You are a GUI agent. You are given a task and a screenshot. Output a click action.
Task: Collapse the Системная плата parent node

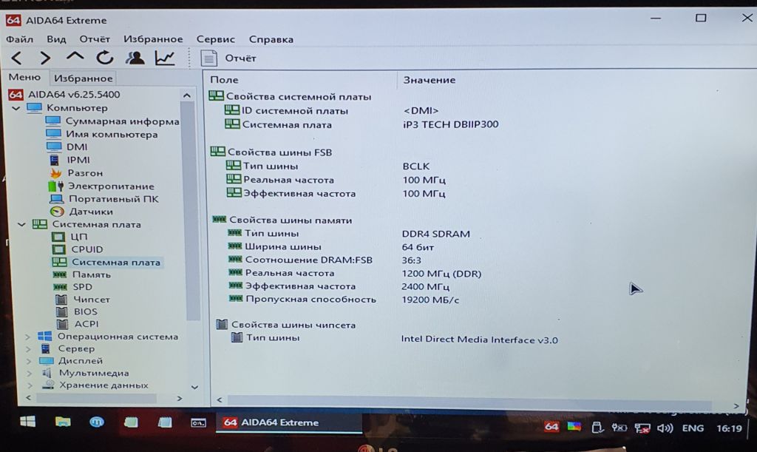point(21,225)
